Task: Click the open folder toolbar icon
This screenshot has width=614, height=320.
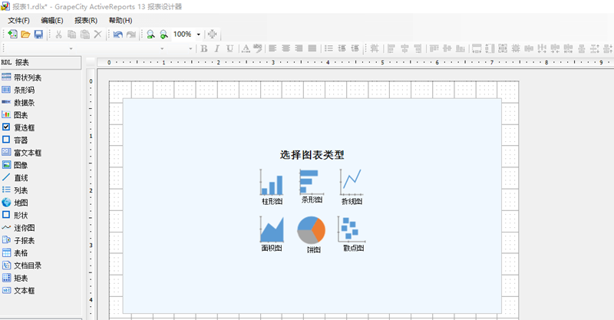Action: (25, 35)
